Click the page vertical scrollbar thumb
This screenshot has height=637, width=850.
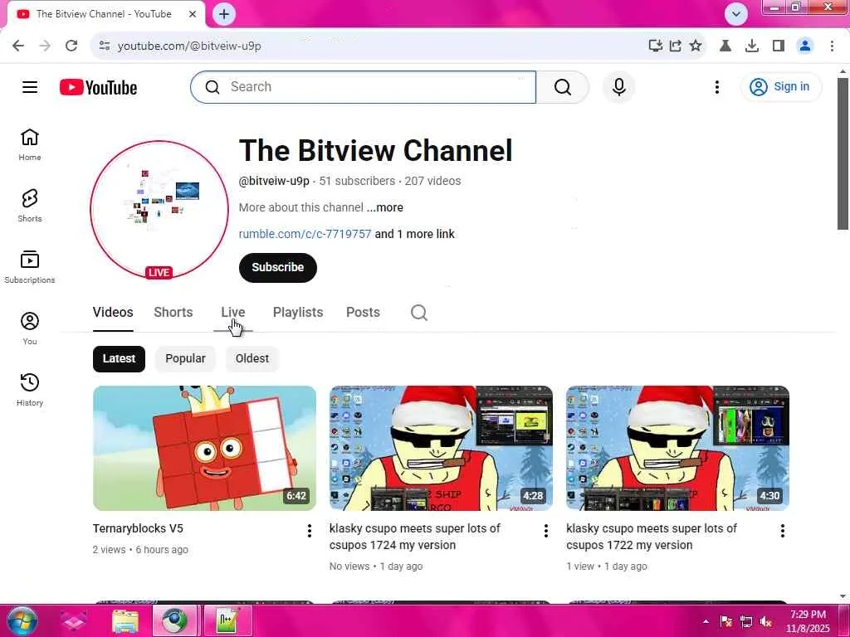[x=843, y=153]
